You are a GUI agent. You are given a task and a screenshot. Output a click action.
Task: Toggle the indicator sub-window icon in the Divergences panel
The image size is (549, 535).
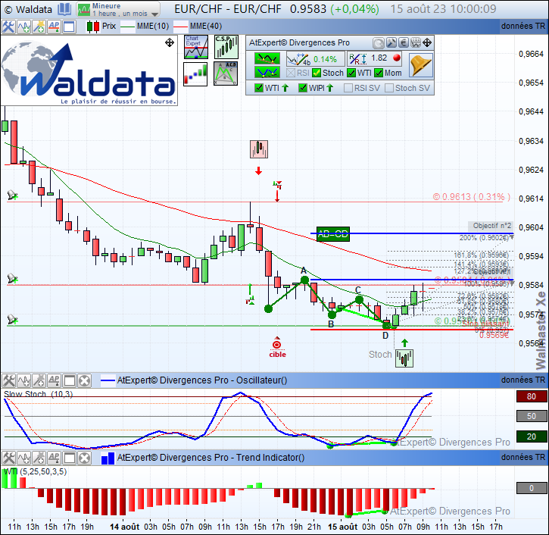point(416,42)
